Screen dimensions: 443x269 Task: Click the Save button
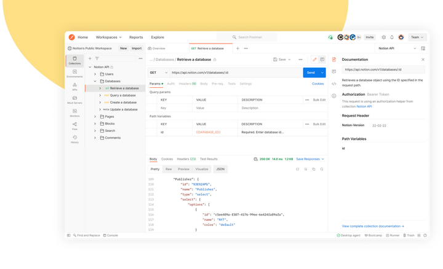pos(279,60)
